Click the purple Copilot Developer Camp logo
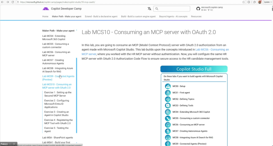 tap(46, 9)
